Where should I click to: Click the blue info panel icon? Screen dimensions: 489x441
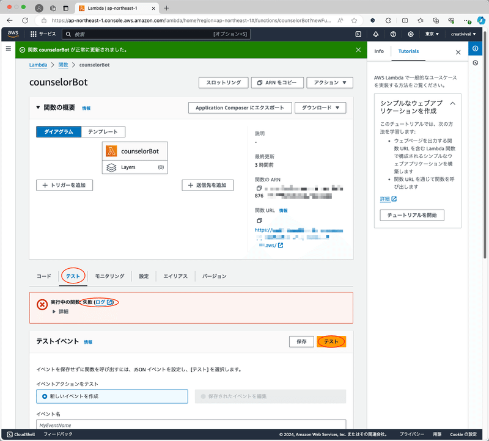click(476, 49)
